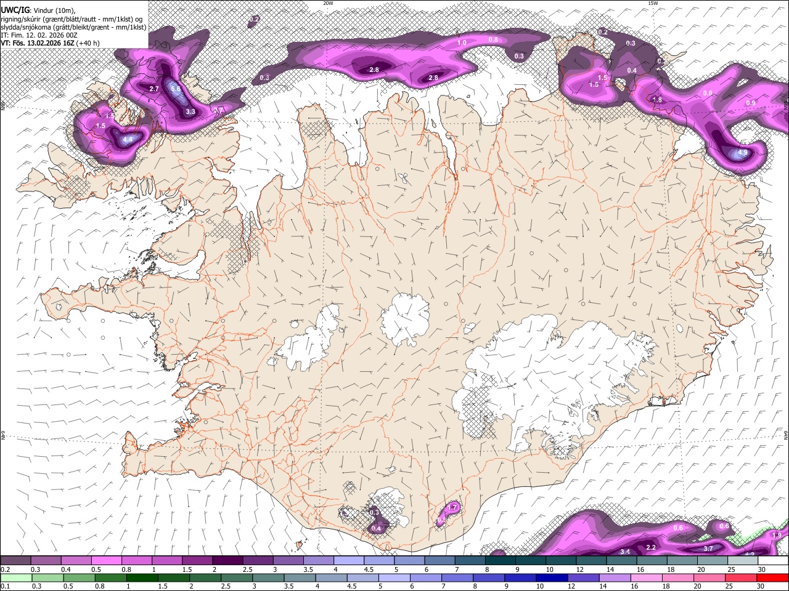Click the 2.7 precipitation label
This screenshot has width=789, height=591.
tap(154, 89)
